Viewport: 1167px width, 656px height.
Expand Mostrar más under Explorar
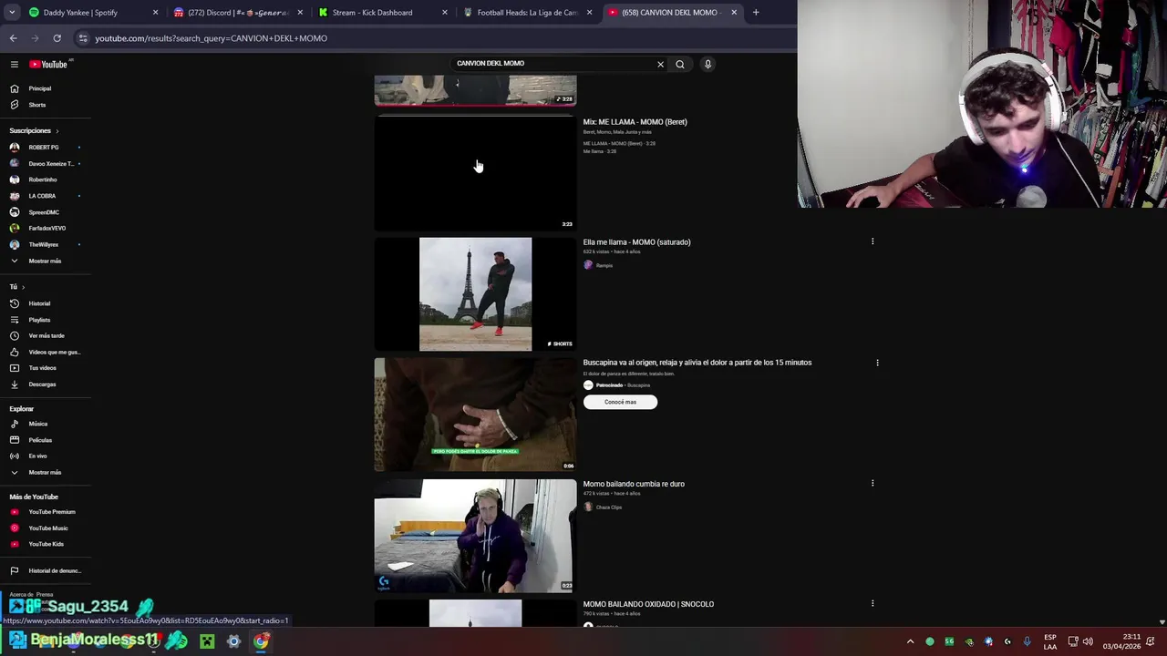click(44, 472)
